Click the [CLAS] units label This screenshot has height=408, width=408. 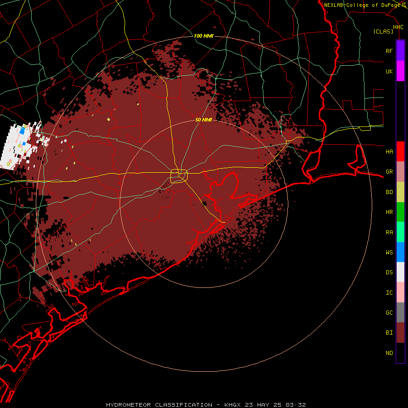click(x=383, y=31)
